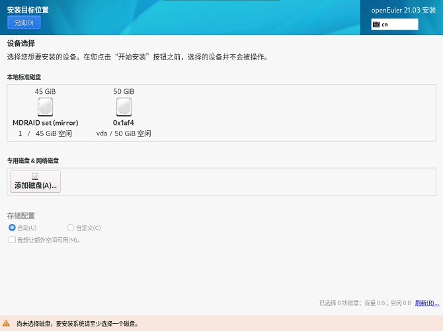Open the cn keyboard layout selector
This screenshot has height=331, width=443.
pyautogui.click(x=395, y=24)
